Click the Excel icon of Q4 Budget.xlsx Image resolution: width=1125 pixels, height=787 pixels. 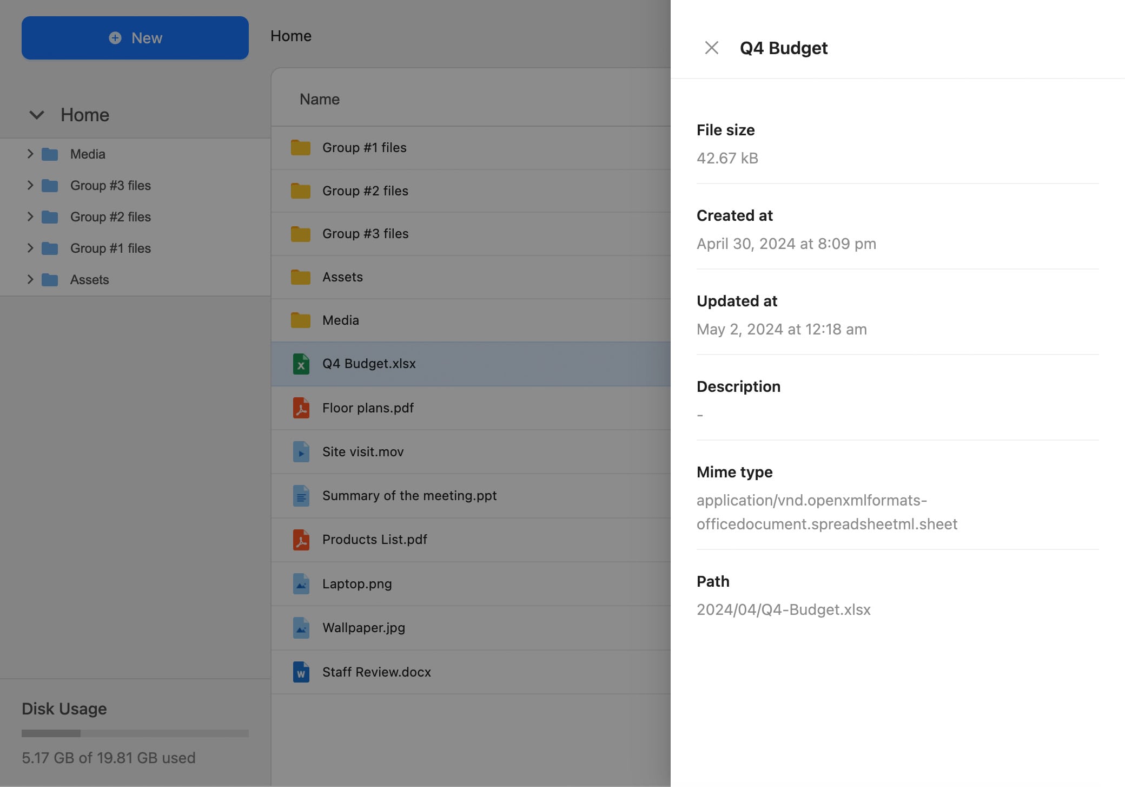click(x=301, y=364)
